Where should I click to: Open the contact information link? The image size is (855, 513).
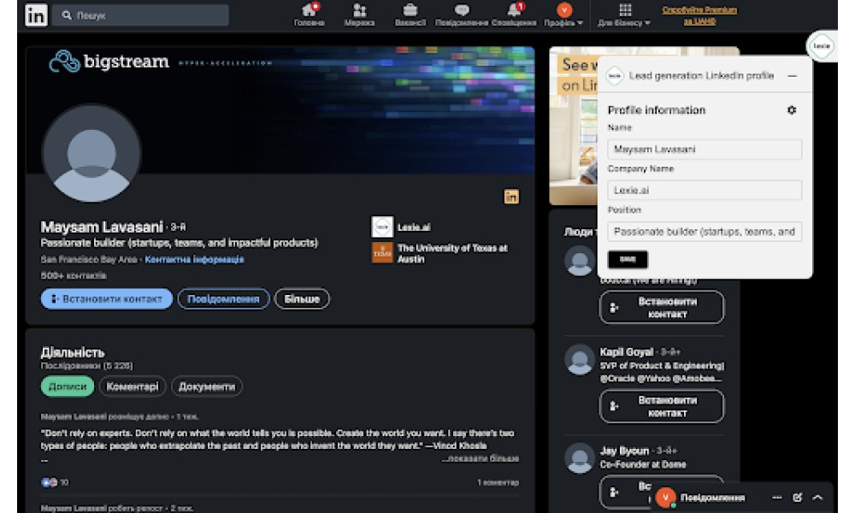coord(194,260)
